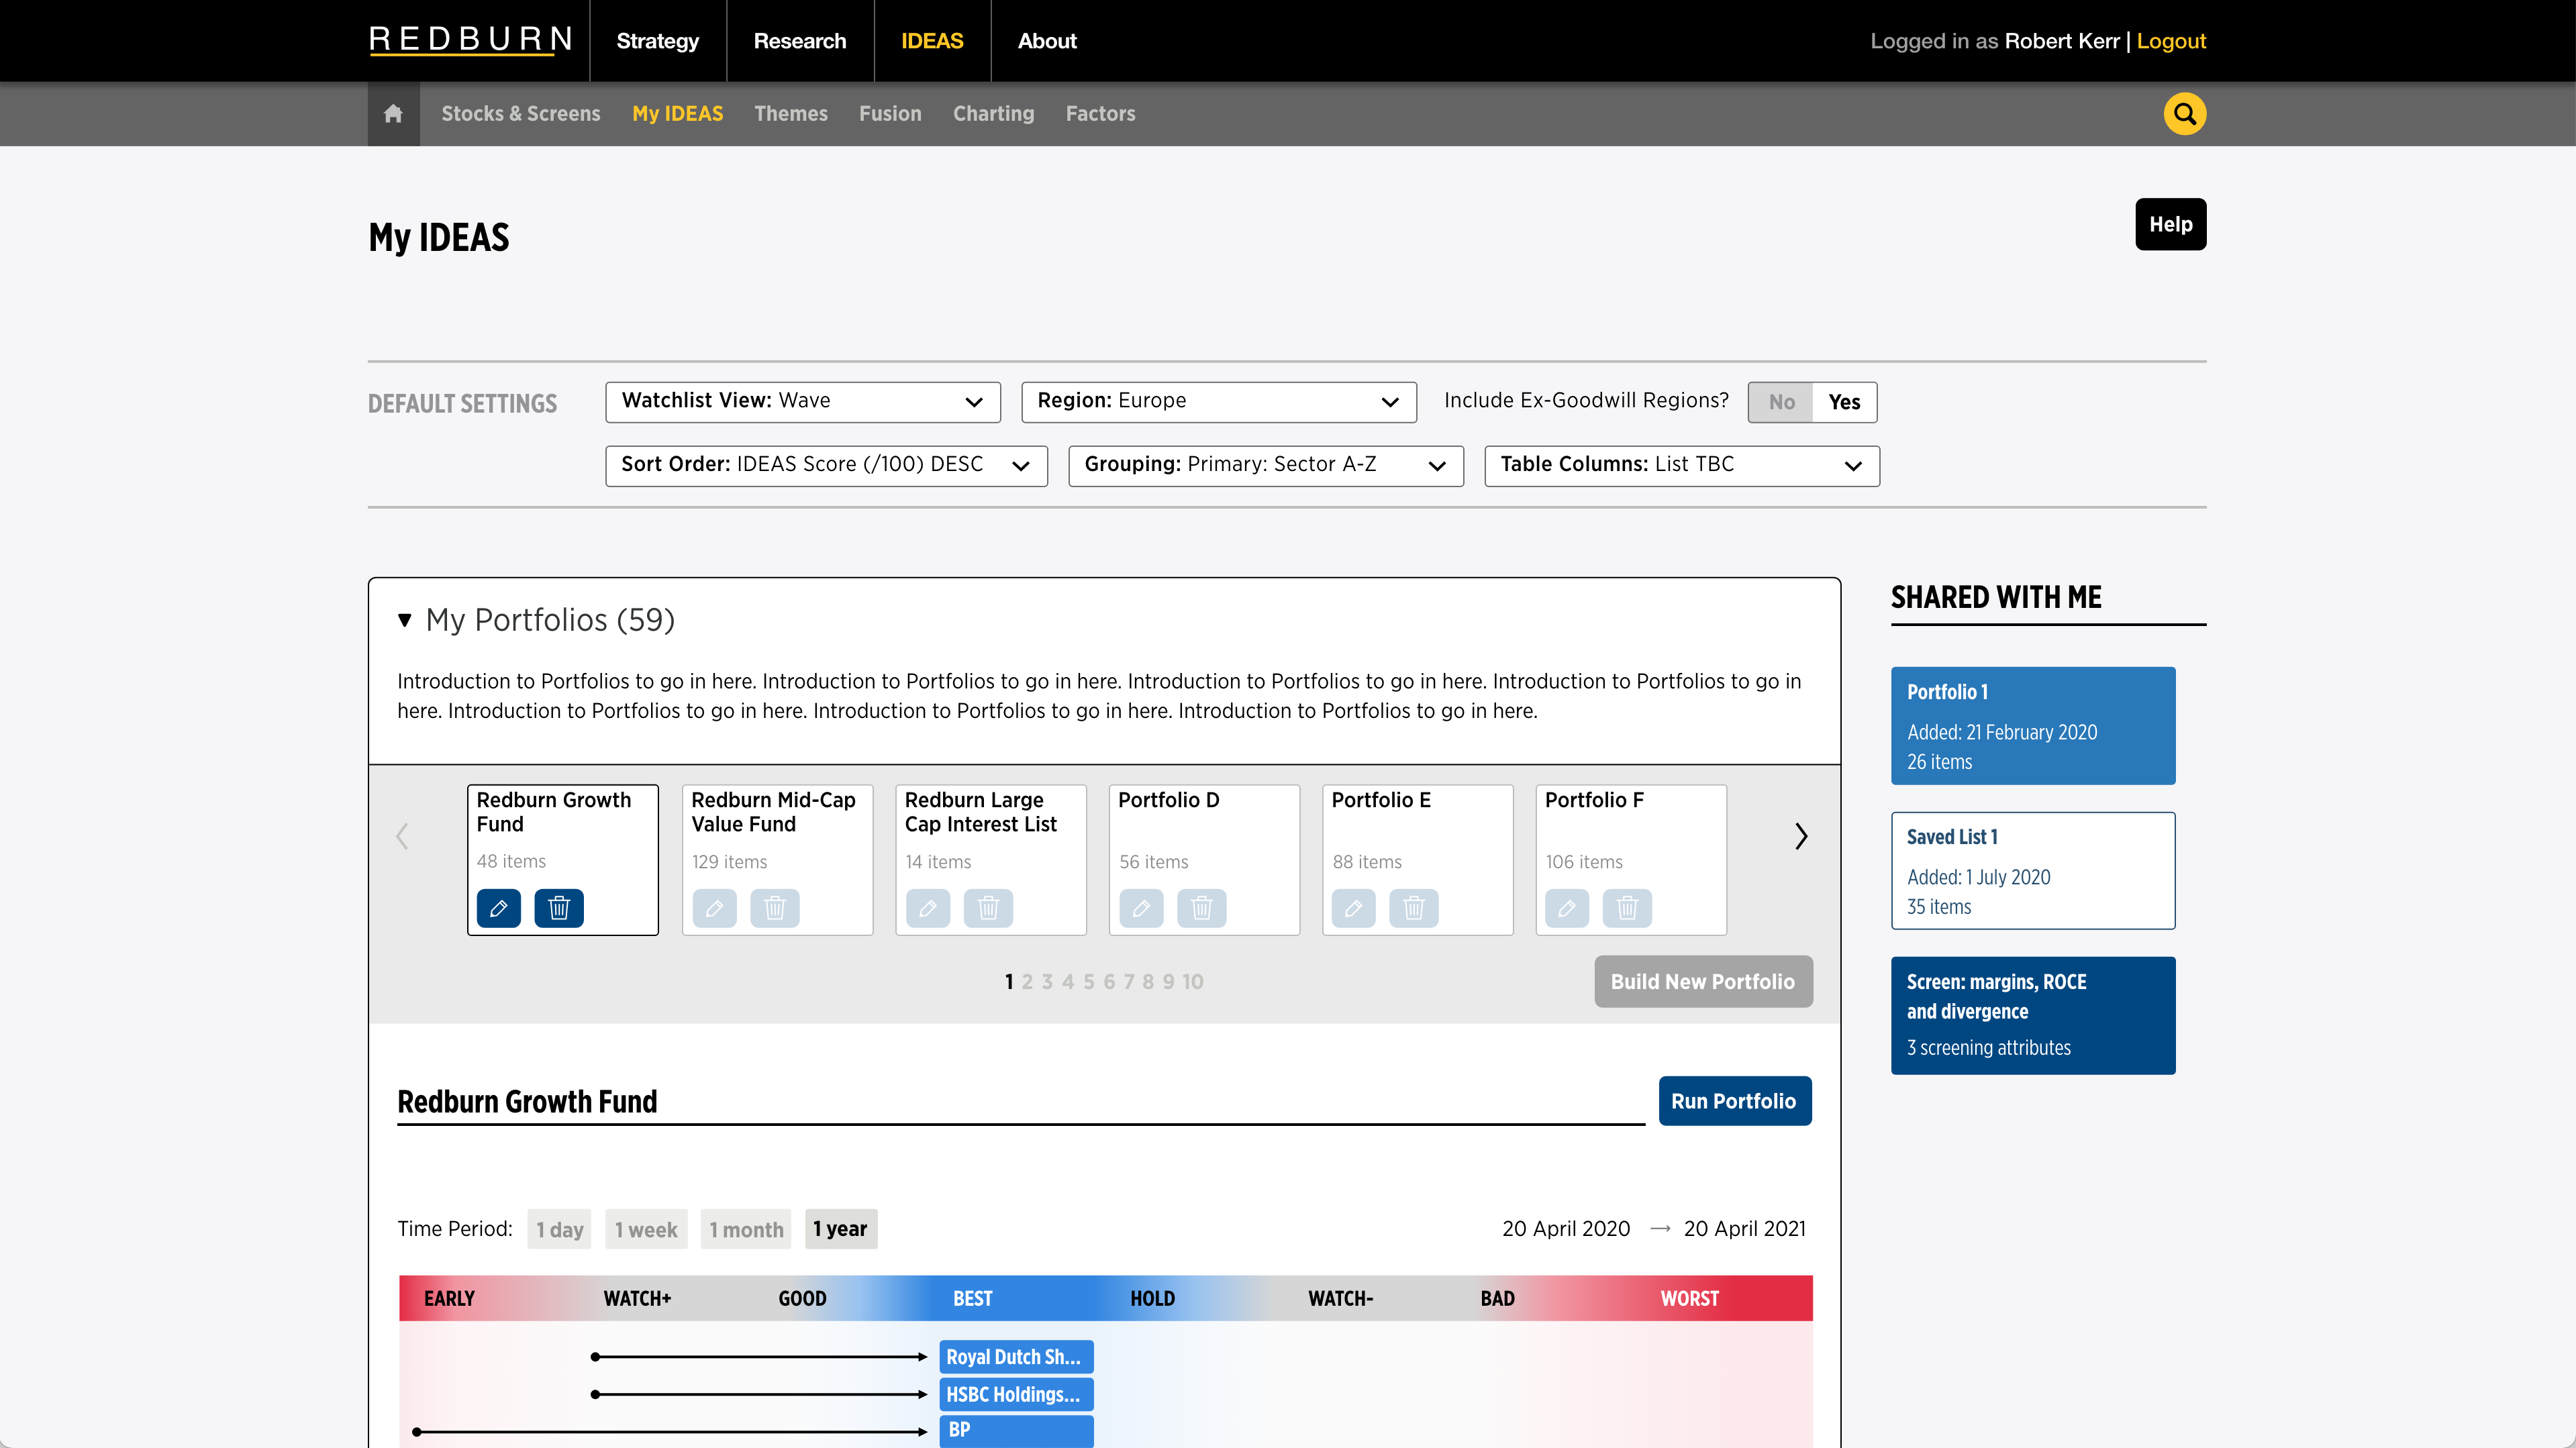Edit the Redburn Mid-Cap Value Fund
The image size is (2576, 1448).
[x=714, y=908]
